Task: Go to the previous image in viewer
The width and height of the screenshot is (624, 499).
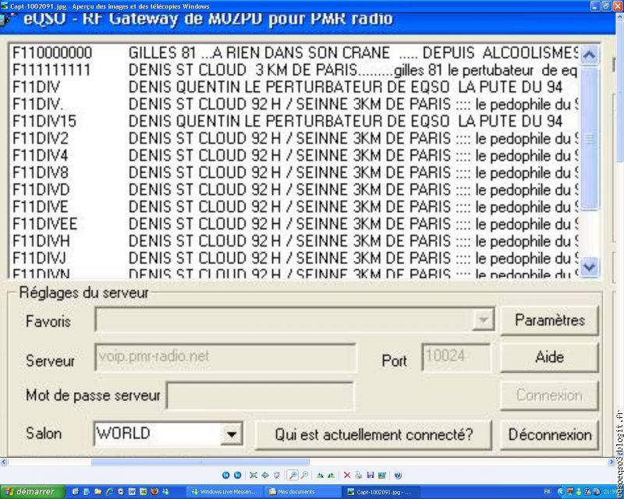Action: click(x=225, y=475)
